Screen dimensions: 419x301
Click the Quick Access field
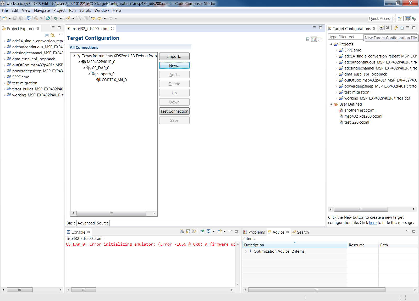click(x=380, y=19)
